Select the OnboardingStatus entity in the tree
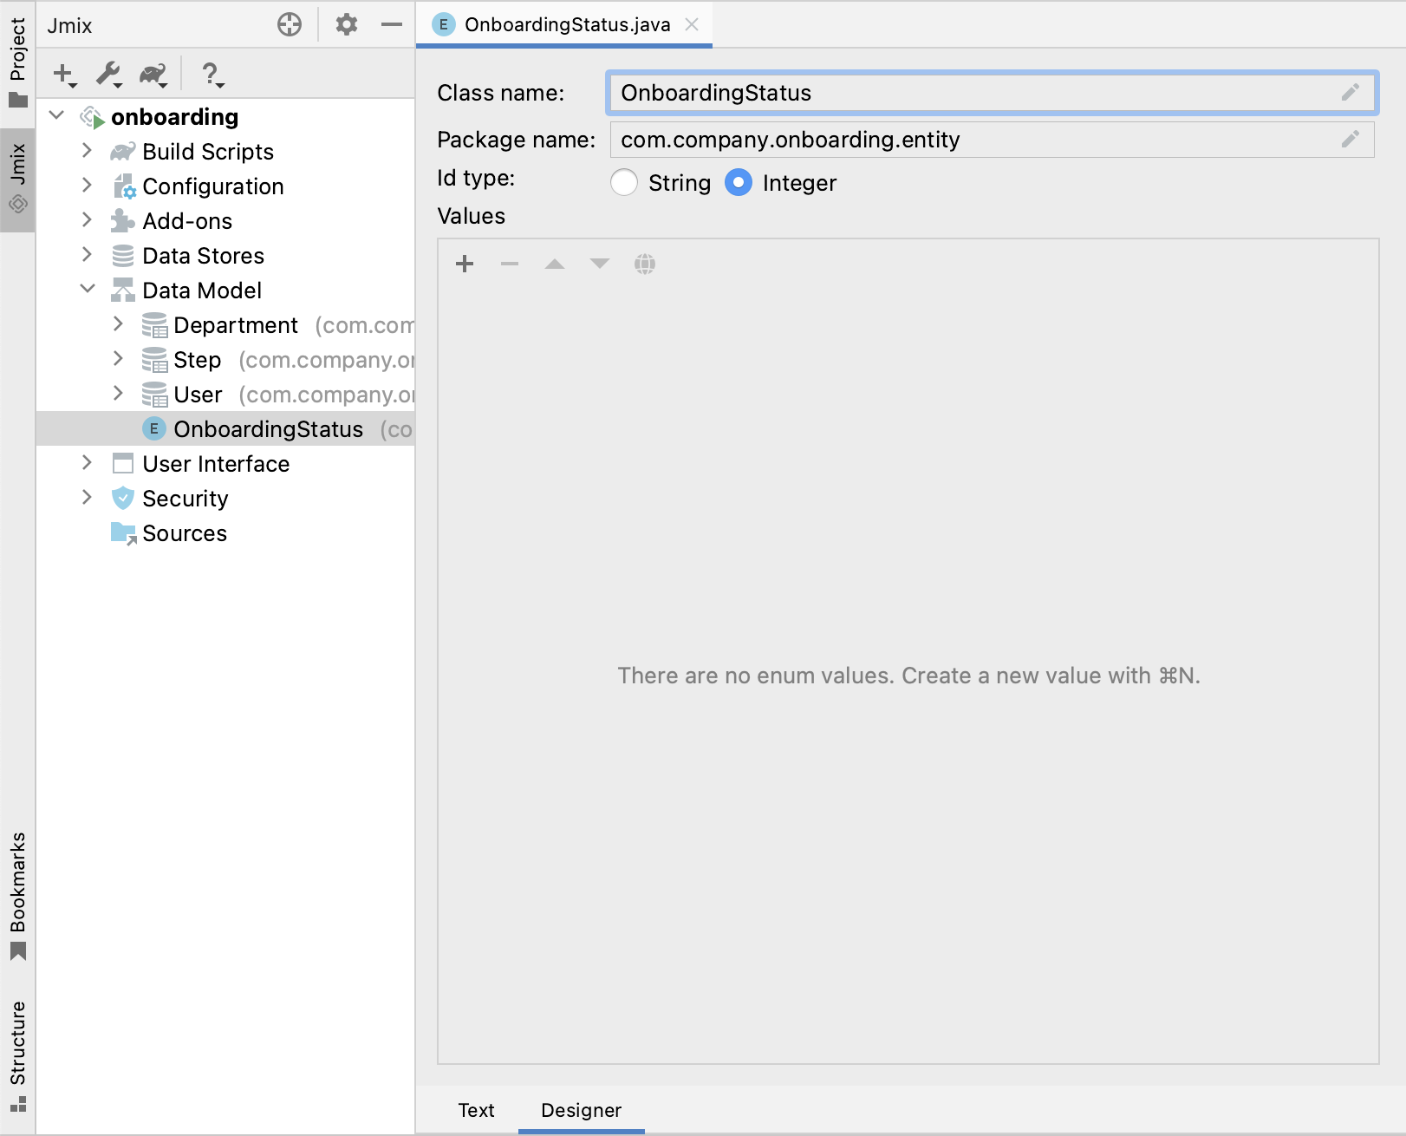 [x=267, y=428]
